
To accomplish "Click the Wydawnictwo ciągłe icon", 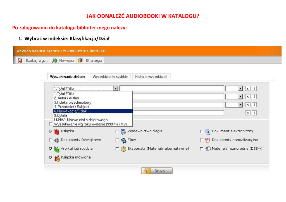I will coord(123,132).
